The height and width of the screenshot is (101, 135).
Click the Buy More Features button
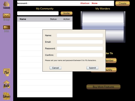[103, 87]
